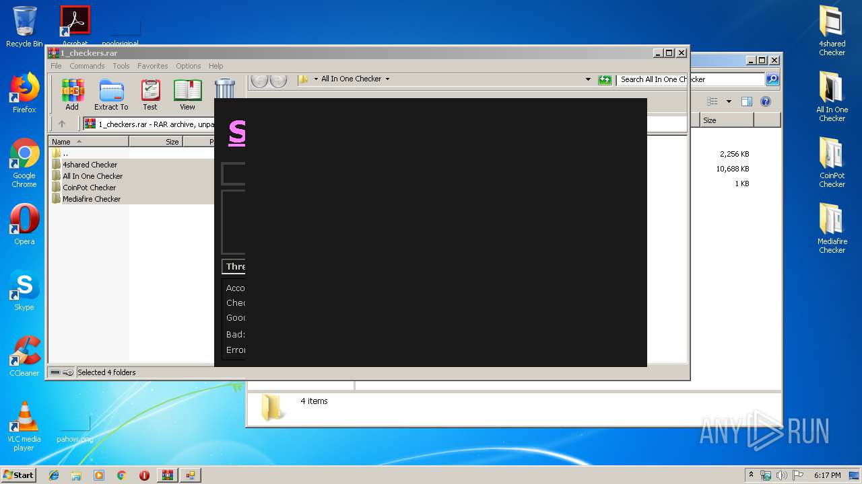This screenshot has height=484, width=862.
Task: Expand dropdown arrow right of All In One Checker breadcrumb
Action: coord(387,79)
